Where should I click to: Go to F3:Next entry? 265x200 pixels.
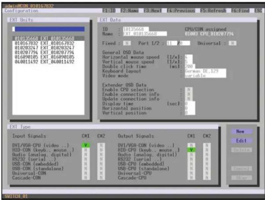152,11
